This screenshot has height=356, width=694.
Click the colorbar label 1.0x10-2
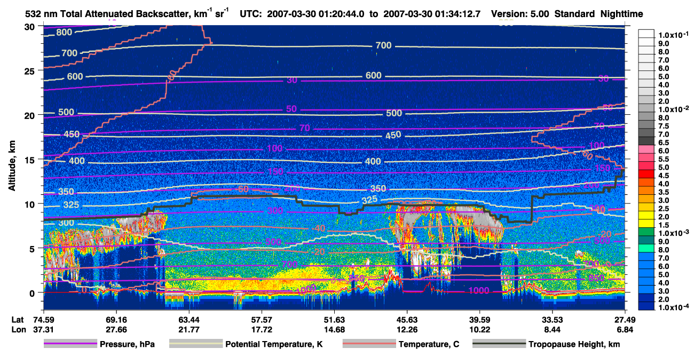pos(673,109)
